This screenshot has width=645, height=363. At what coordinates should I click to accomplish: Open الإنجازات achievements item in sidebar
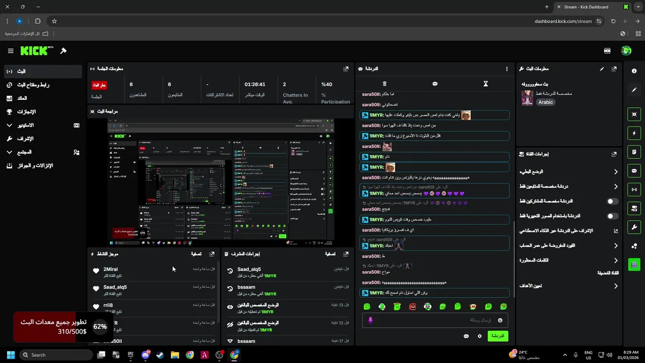click(43, 112)
